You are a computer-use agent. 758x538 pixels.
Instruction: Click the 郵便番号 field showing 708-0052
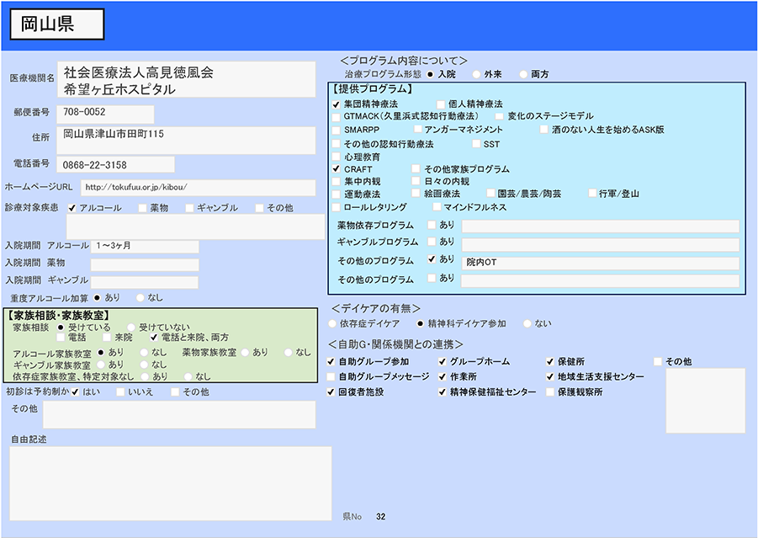106,114
